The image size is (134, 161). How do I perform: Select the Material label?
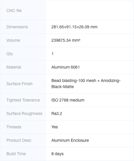tap(14, 67)
